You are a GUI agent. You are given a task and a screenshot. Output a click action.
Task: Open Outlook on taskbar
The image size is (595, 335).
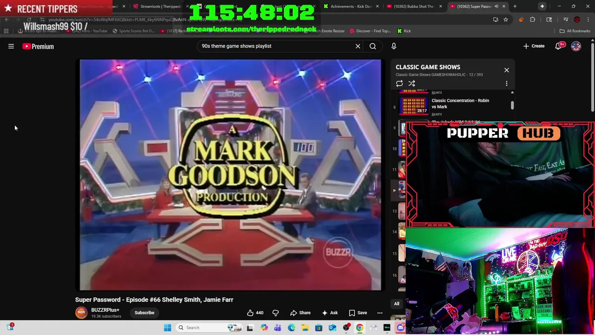point(332,328)
